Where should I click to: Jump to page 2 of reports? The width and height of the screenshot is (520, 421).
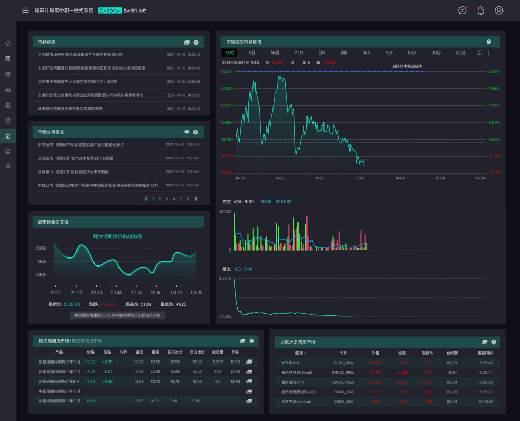(x=160, y=199)
